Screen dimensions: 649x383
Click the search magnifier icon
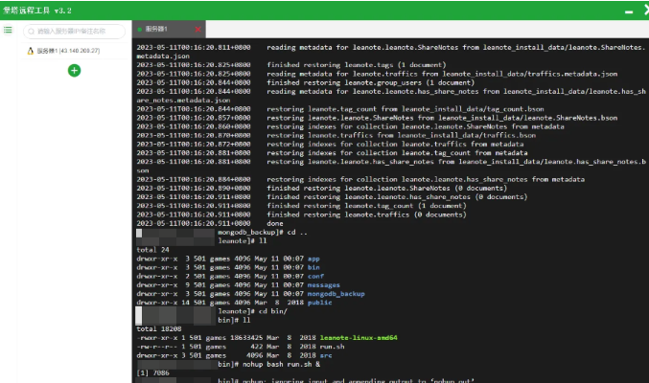pos(31,32)
